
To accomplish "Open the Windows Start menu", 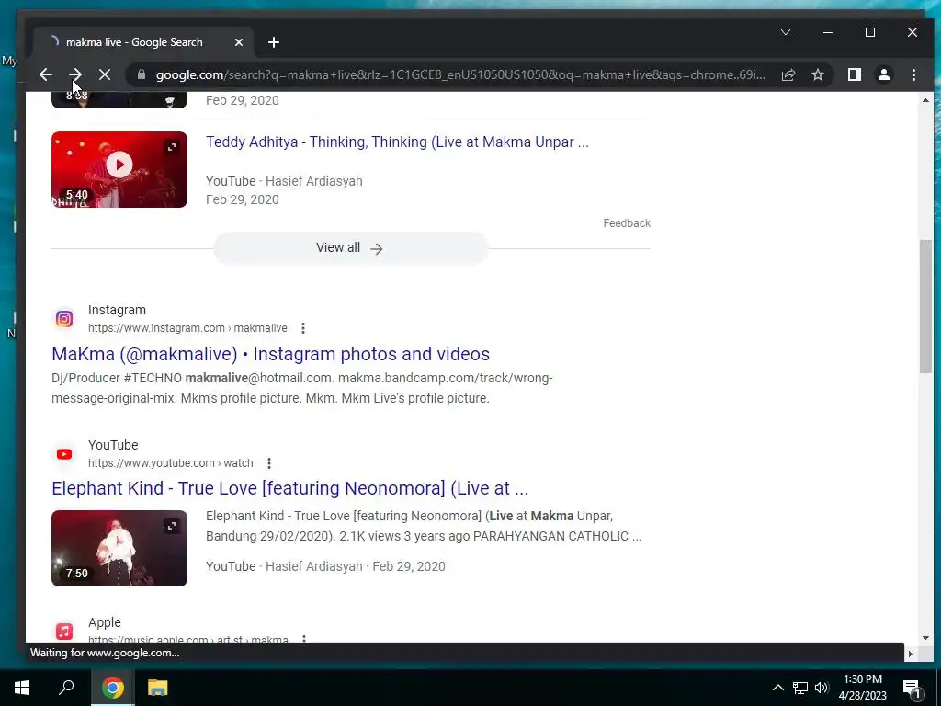I will click(22, 688).
